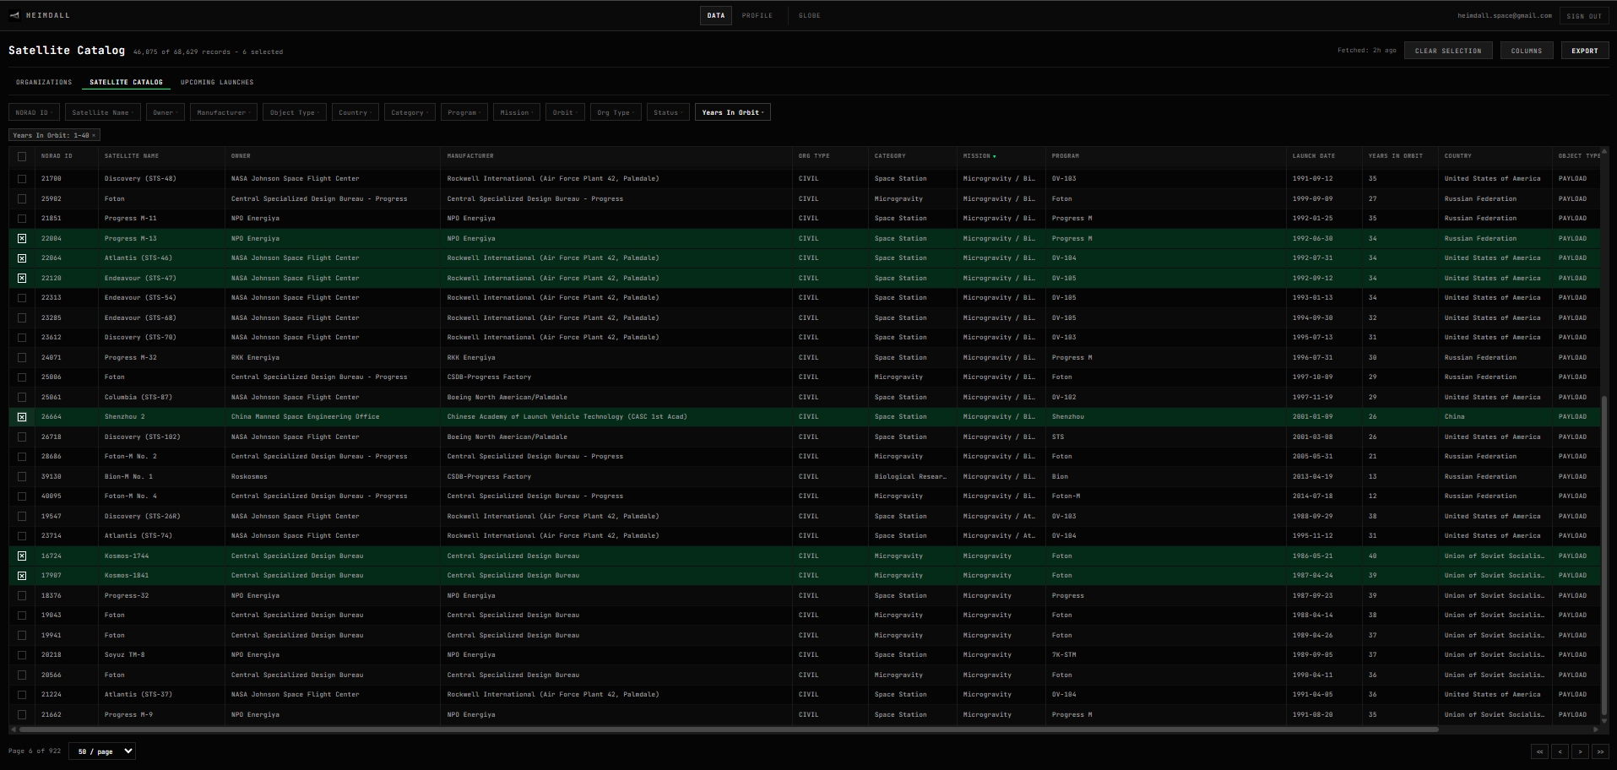
Task: Open the Manufacturer filter dropdown
Action: point(224,112)
